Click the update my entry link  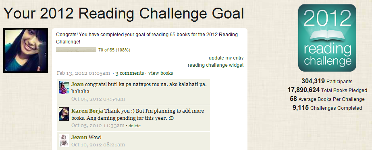pyautogui.click(x=226, y=58)
